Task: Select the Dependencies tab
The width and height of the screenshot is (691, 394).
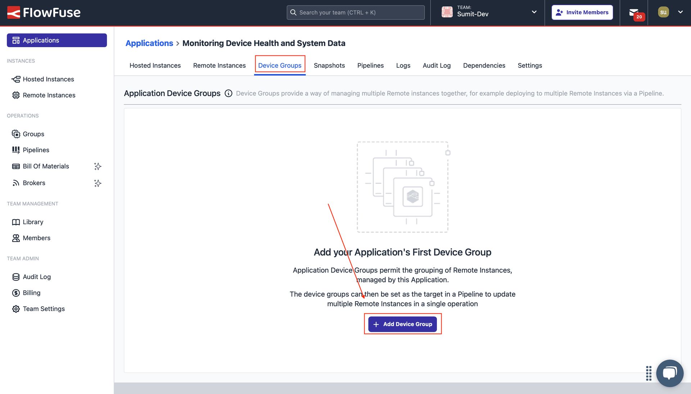Action: (484, 65)
